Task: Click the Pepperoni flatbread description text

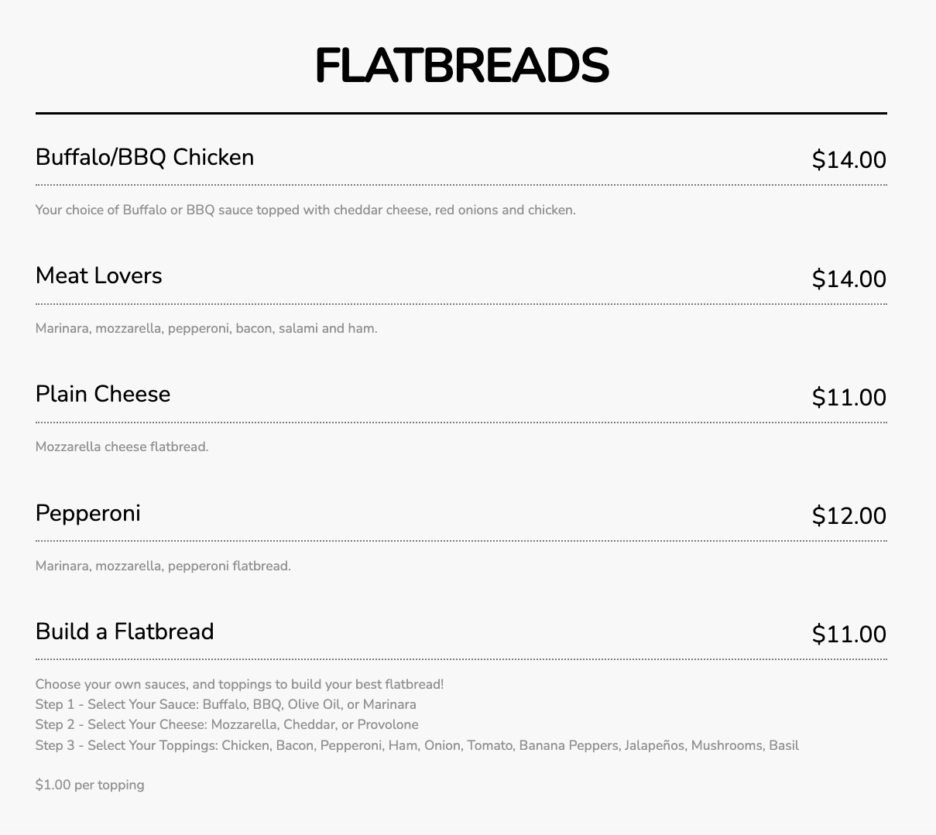Action: 163,566
